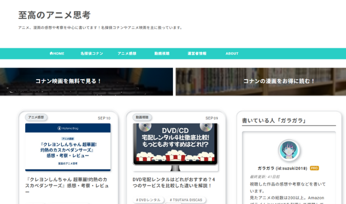This screenshot has width=346, height=204.
Task: Open the ABOUT page in navbar
Action: click(x=232, y=53)
